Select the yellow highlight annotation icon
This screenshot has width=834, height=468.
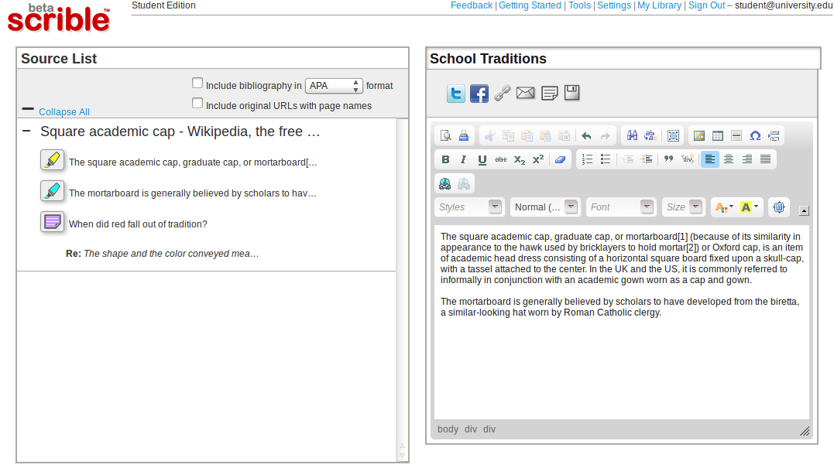pos(52,160)
